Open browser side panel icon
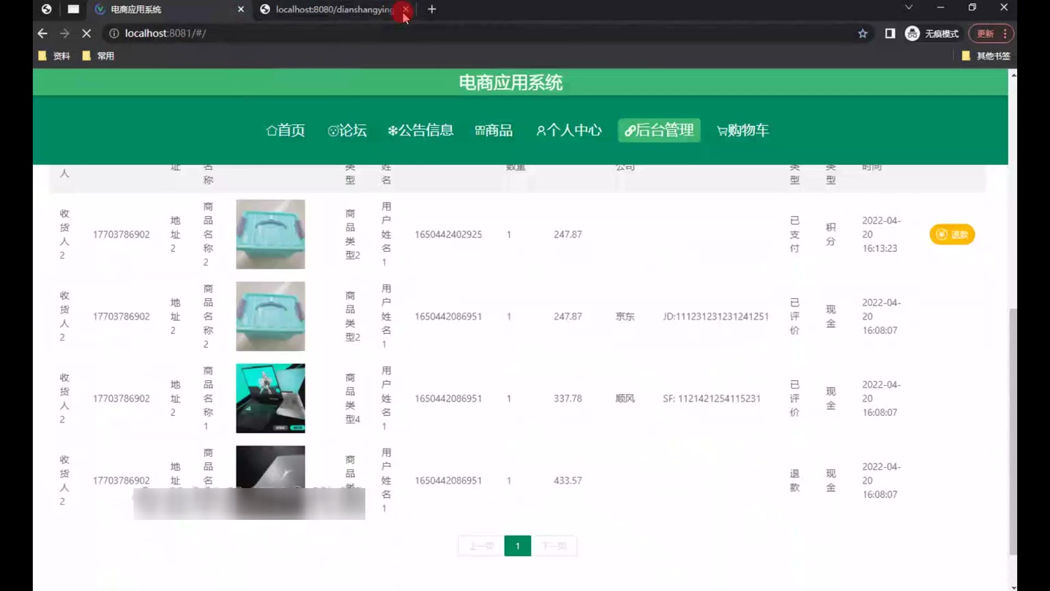Image resolution: width=1050 pixels, height=591 pixels. click(x=890, y=33)
